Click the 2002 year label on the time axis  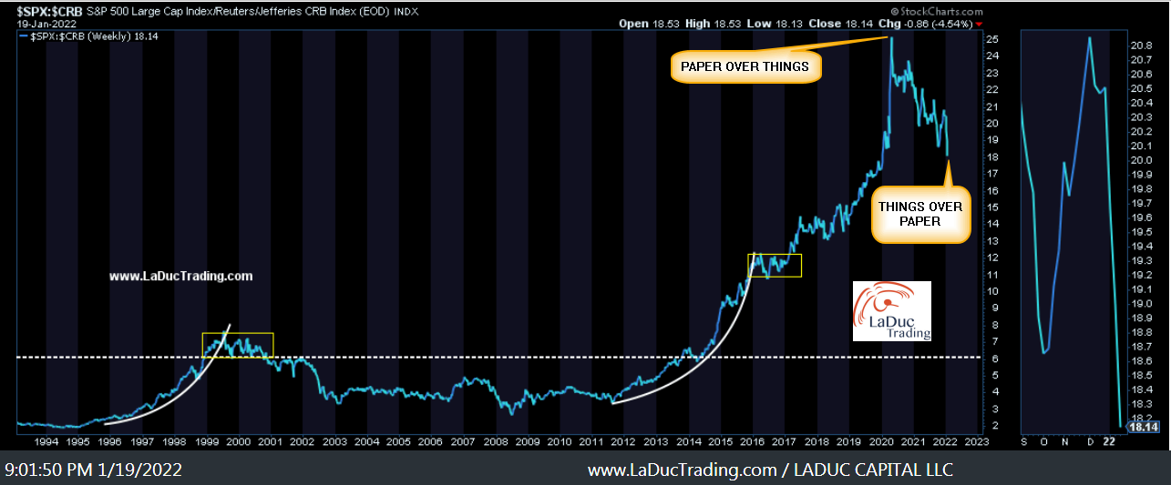pyautogui.click(x=303, y=441)
